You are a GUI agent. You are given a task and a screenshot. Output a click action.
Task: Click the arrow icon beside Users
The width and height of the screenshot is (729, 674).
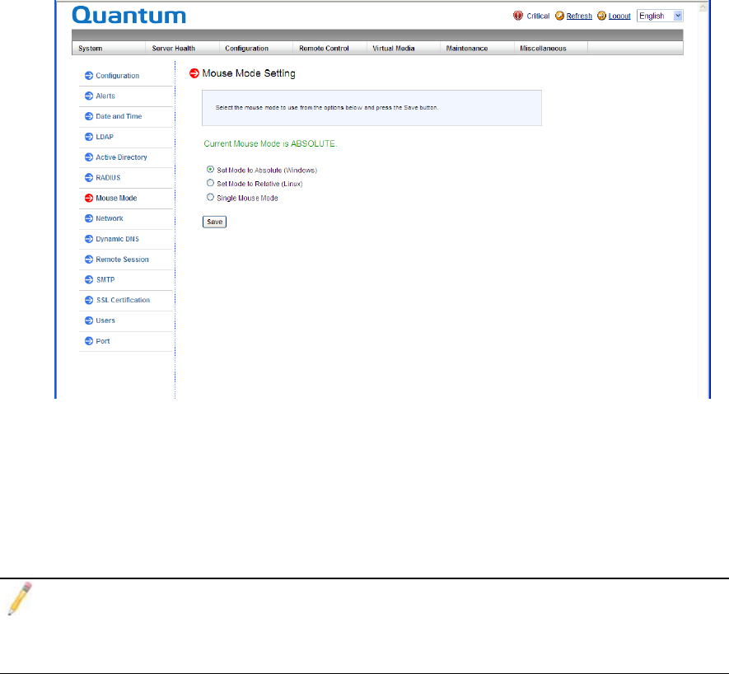click(89, 321)
